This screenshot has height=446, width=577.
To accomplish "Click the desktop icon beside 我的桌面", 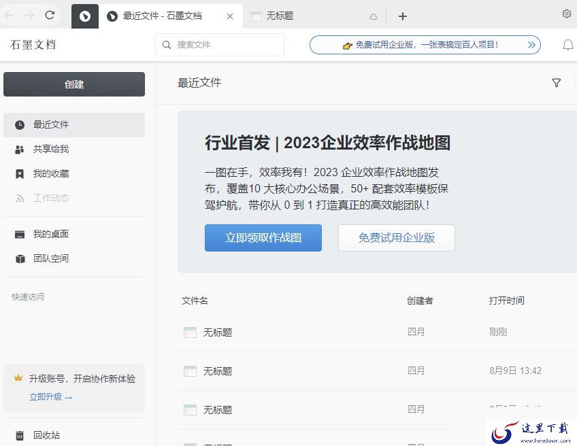I will click(x=20, y=234).
